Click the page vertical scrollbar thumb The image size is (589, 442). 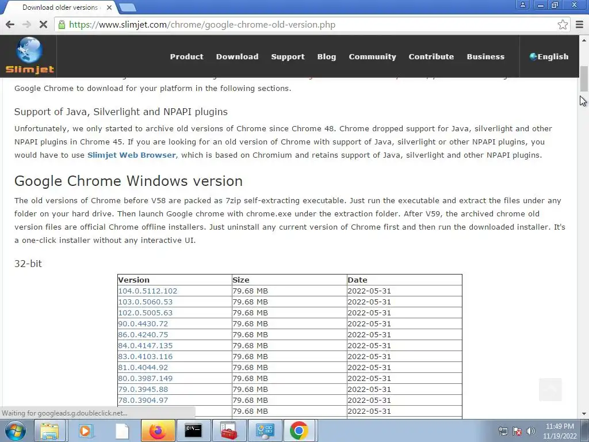[584, 79]
